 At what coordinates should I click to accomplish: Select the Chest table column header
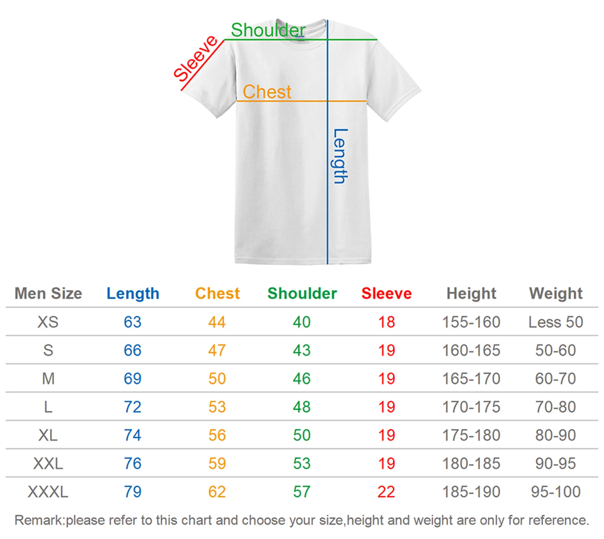pyautogui.click(x=217, y=294)
